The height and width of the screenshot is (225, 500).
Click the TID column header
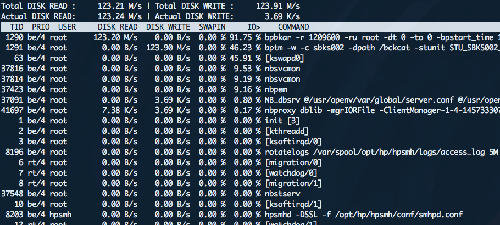16,27
